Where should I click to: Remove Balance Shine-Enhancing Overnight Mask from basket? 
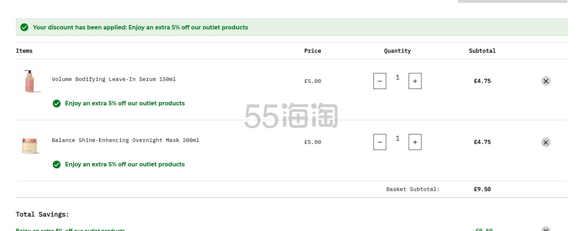click(x=546, y=142)
